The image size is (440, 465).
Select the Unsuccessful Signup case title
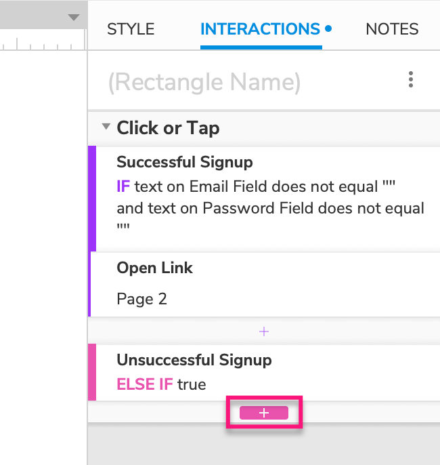pos(194,360)
